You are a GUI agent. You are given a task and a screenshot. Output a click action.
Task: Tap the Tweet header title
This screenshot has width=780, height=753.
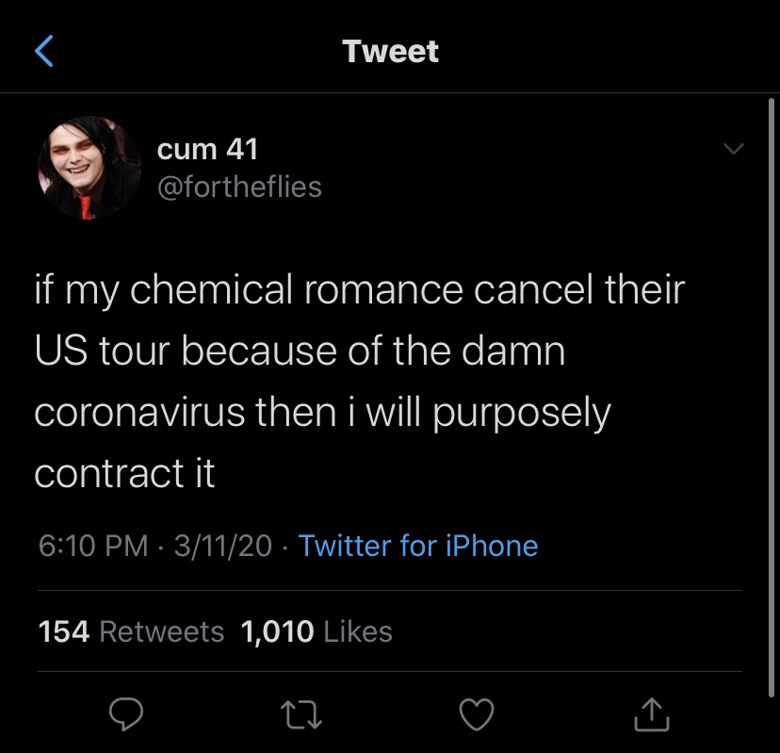coord(390,51)
